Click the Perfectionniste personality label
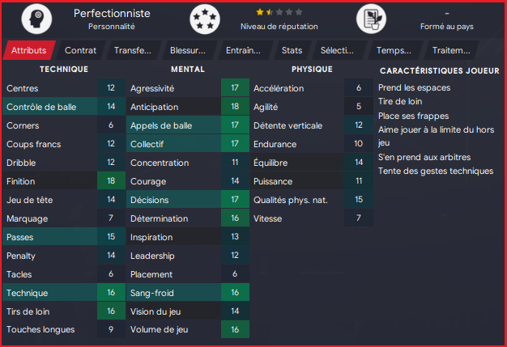The height and width of the screenshot is (347, 507). point(110,14)
